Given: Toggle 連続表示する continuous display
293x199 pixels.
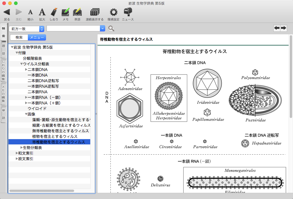Looking at the screenshot, I should pyautogui.click(x=94, y=12).
